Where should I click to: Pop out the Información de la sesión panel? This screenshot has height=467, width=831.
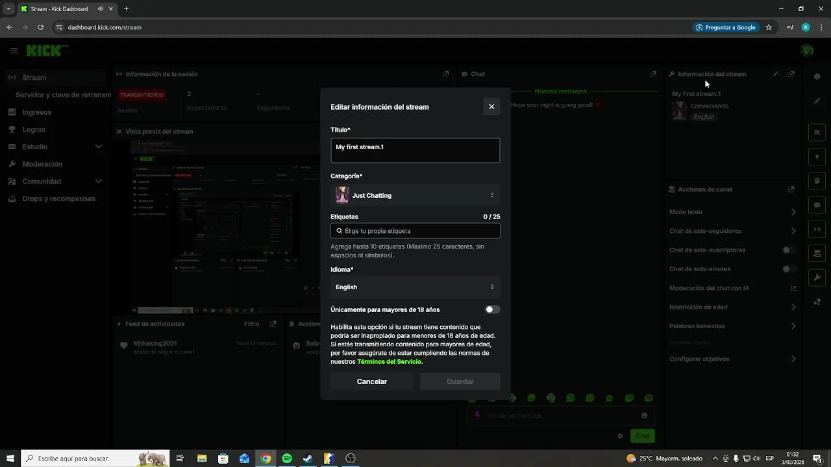click(x=445, y=74)
